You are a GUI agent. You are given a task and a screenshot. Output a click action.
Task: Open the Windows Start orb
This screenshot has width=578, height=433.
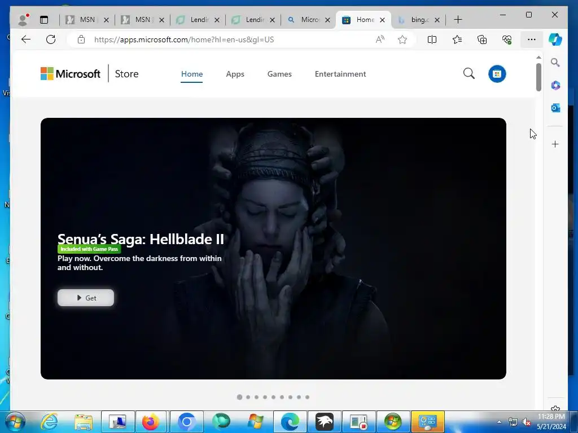coord(15,422)
